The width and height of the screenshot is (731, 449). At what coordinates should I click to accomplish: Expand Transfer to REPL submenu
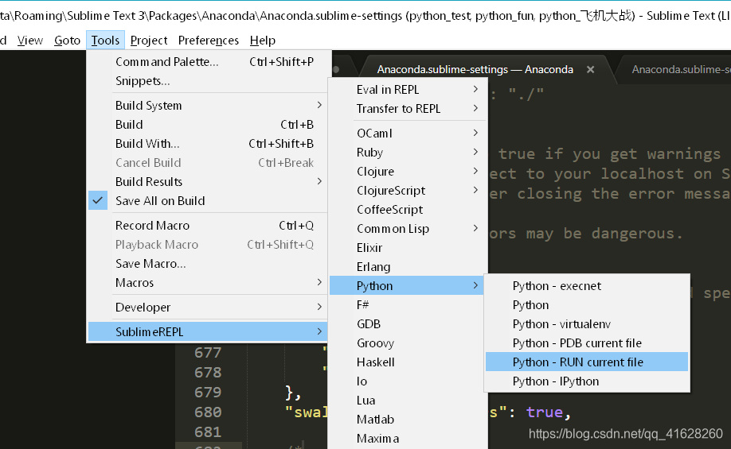pos(408,109)
